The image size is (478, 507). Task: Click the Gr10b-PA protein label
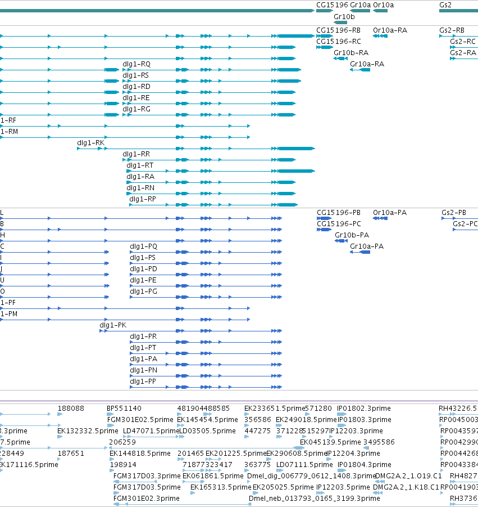coord(352,235)
